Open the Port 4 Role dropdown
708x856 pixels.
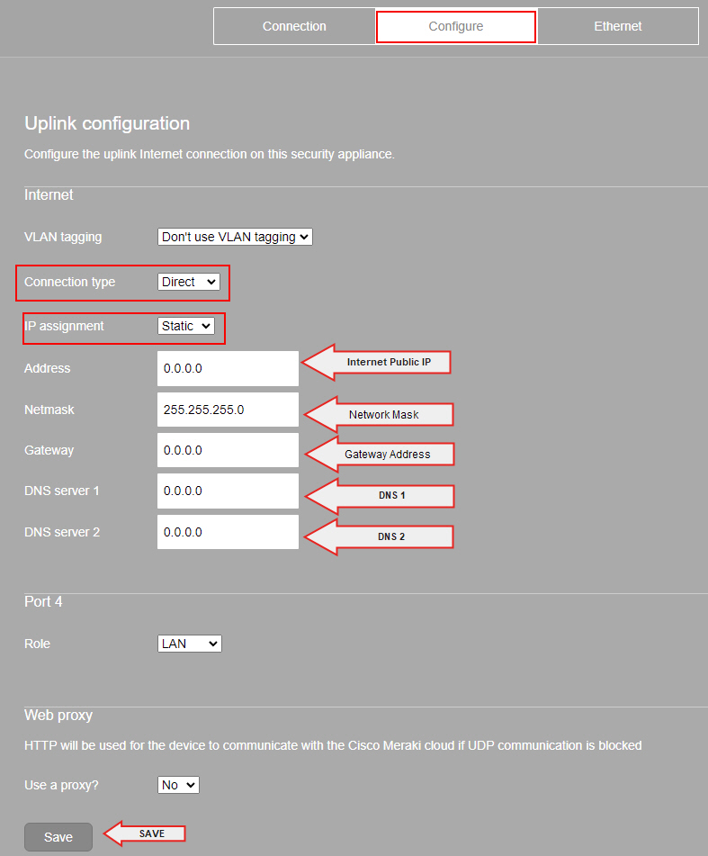(x=189, y=644)
